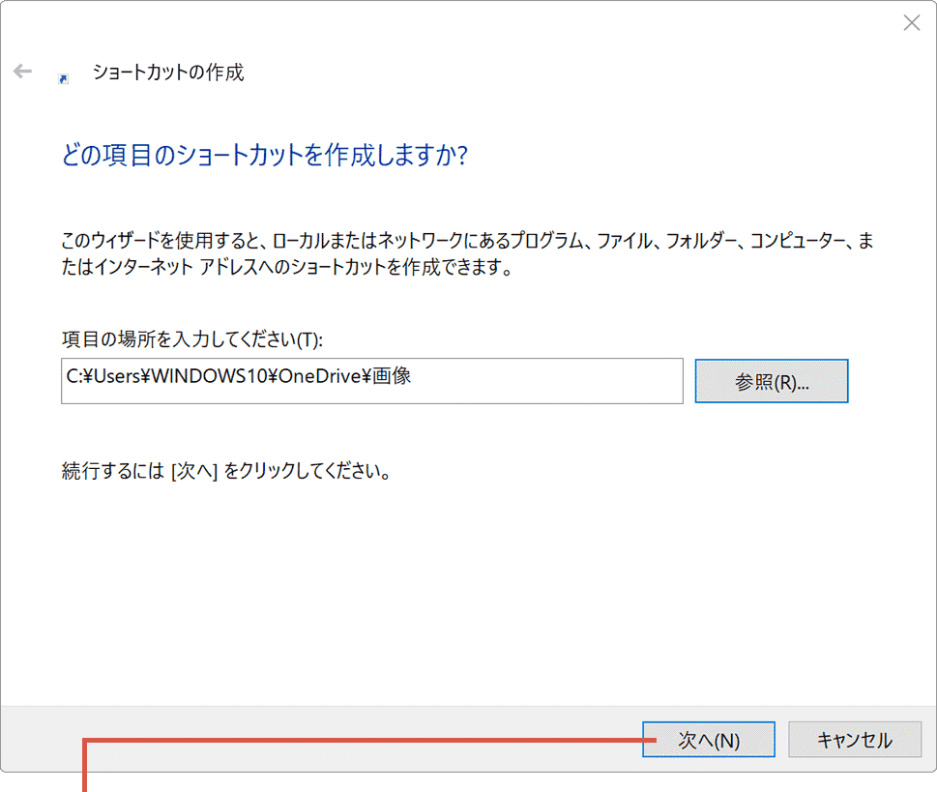Cancel shortcut creation via キャンセル

coord(854,739)
